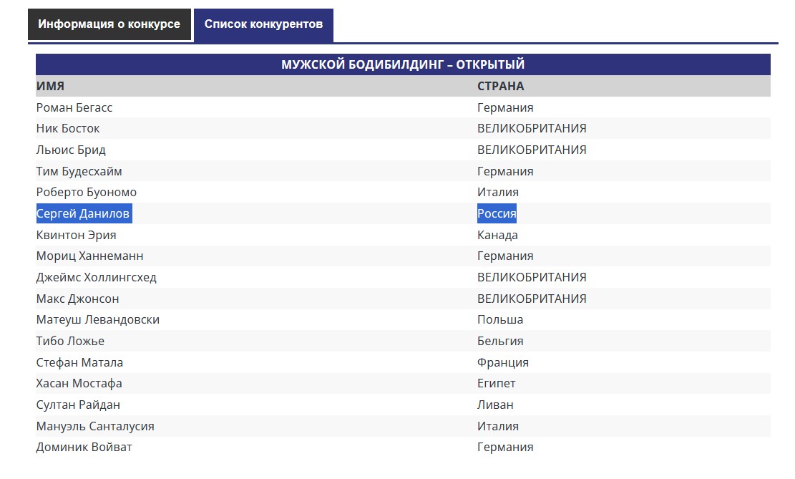Click Италия in Мануэль Санталусия row
The width and height of the screenshot is (795, 479).
[498, 426]
